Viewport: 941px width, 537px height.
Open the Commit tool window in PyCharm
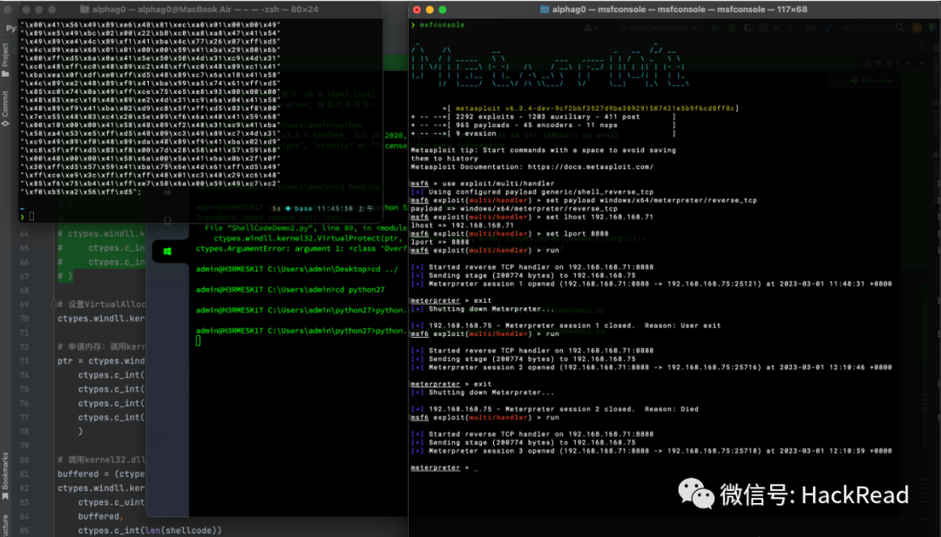5,109
